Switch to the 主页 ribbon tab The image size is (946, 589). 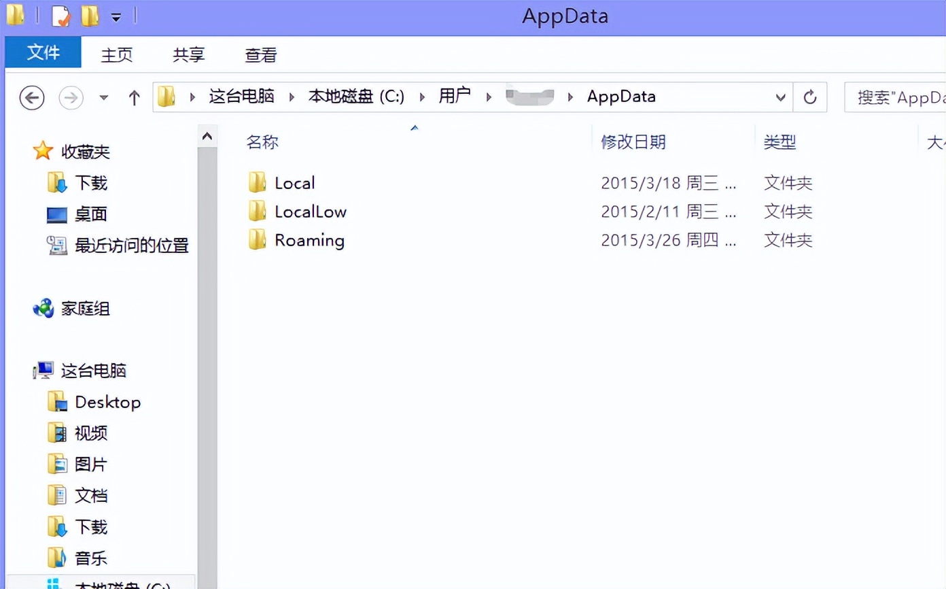tap(117, 55)
